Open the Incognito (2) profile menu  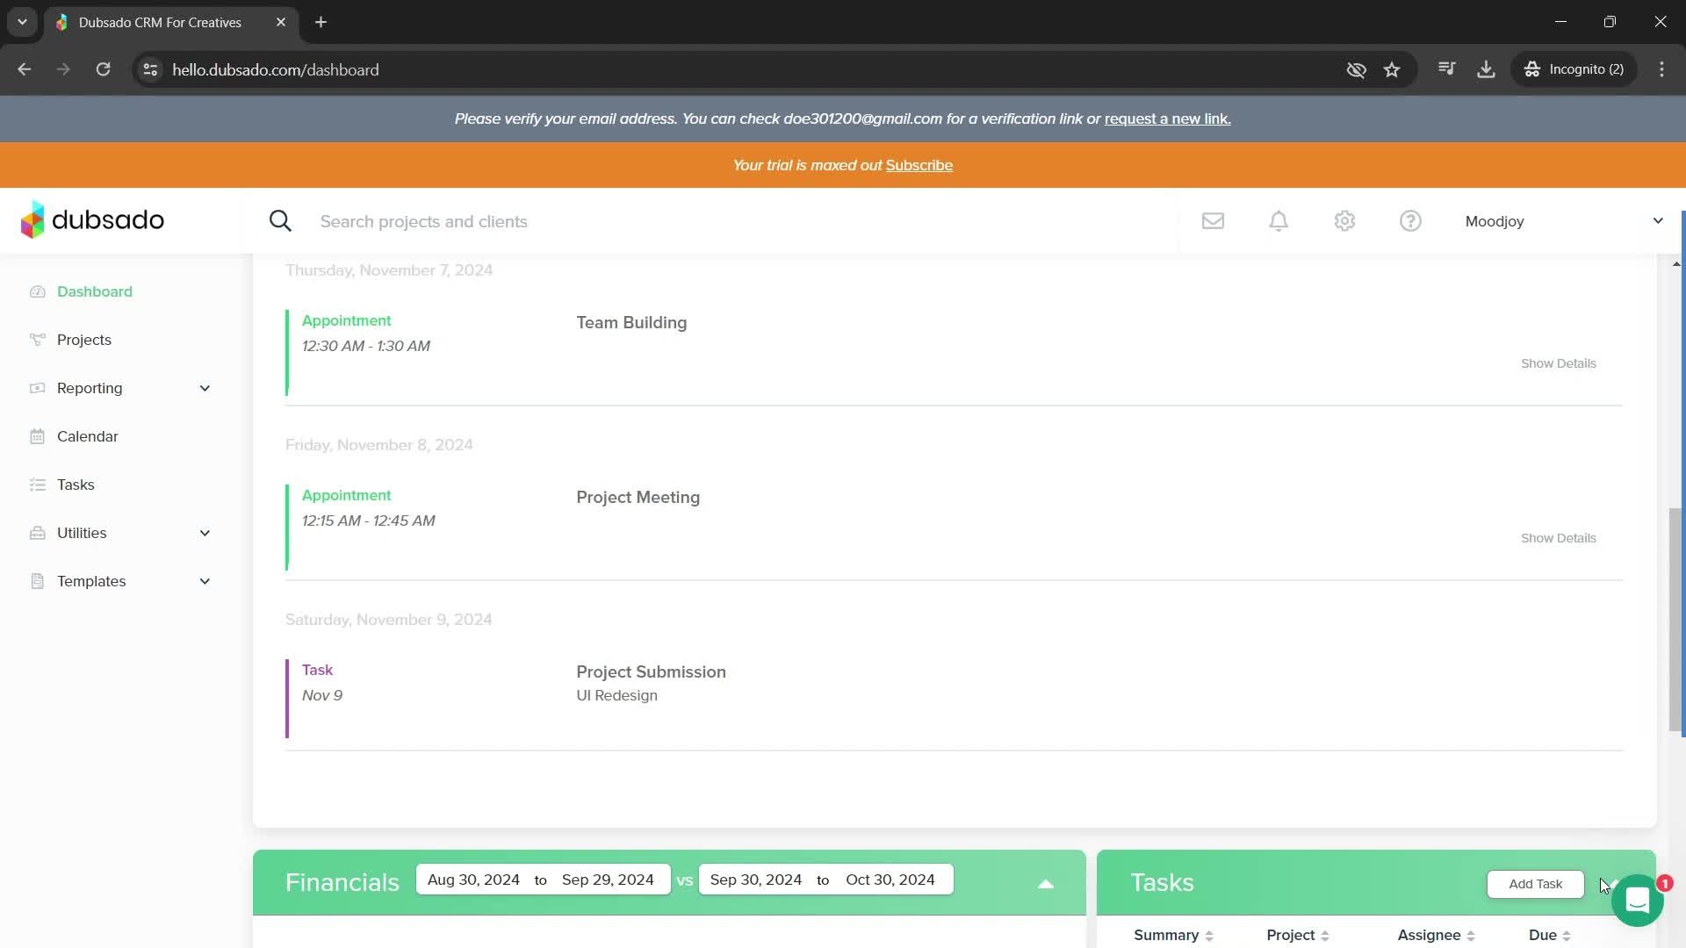pos(1574,69)
